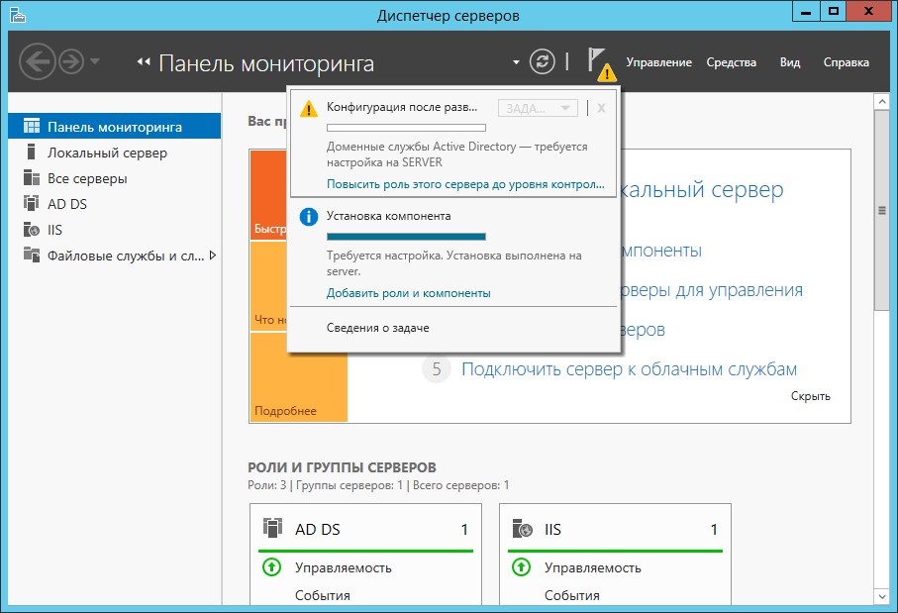Open the notifications flag with warning
Image resolution: width=898 pixels, height=613 pixels.
click(x=600, y=63)
